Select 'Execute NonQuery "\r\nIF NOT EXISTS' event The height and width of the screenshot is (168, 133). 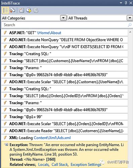point(64,47)
